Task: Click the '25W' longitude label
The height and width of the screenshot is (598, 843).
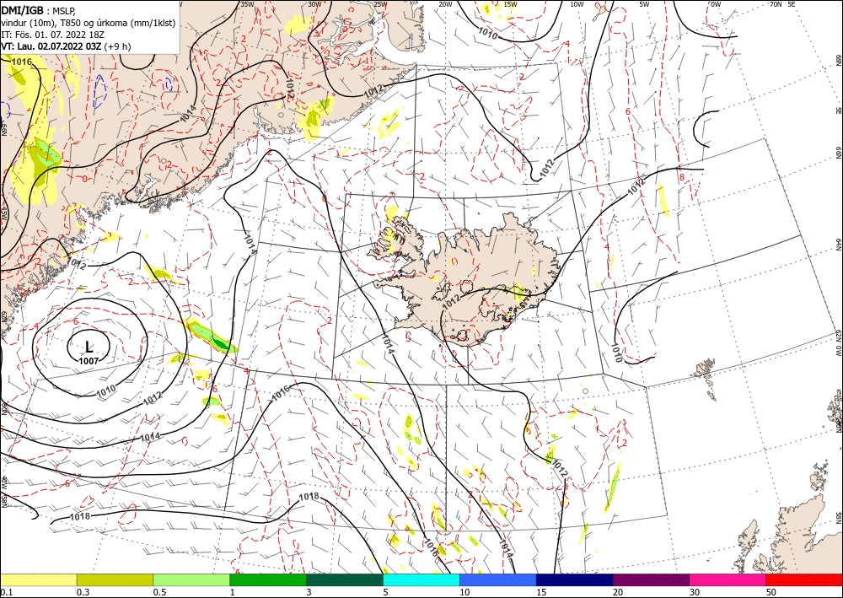Action: [x=380, y=4]
